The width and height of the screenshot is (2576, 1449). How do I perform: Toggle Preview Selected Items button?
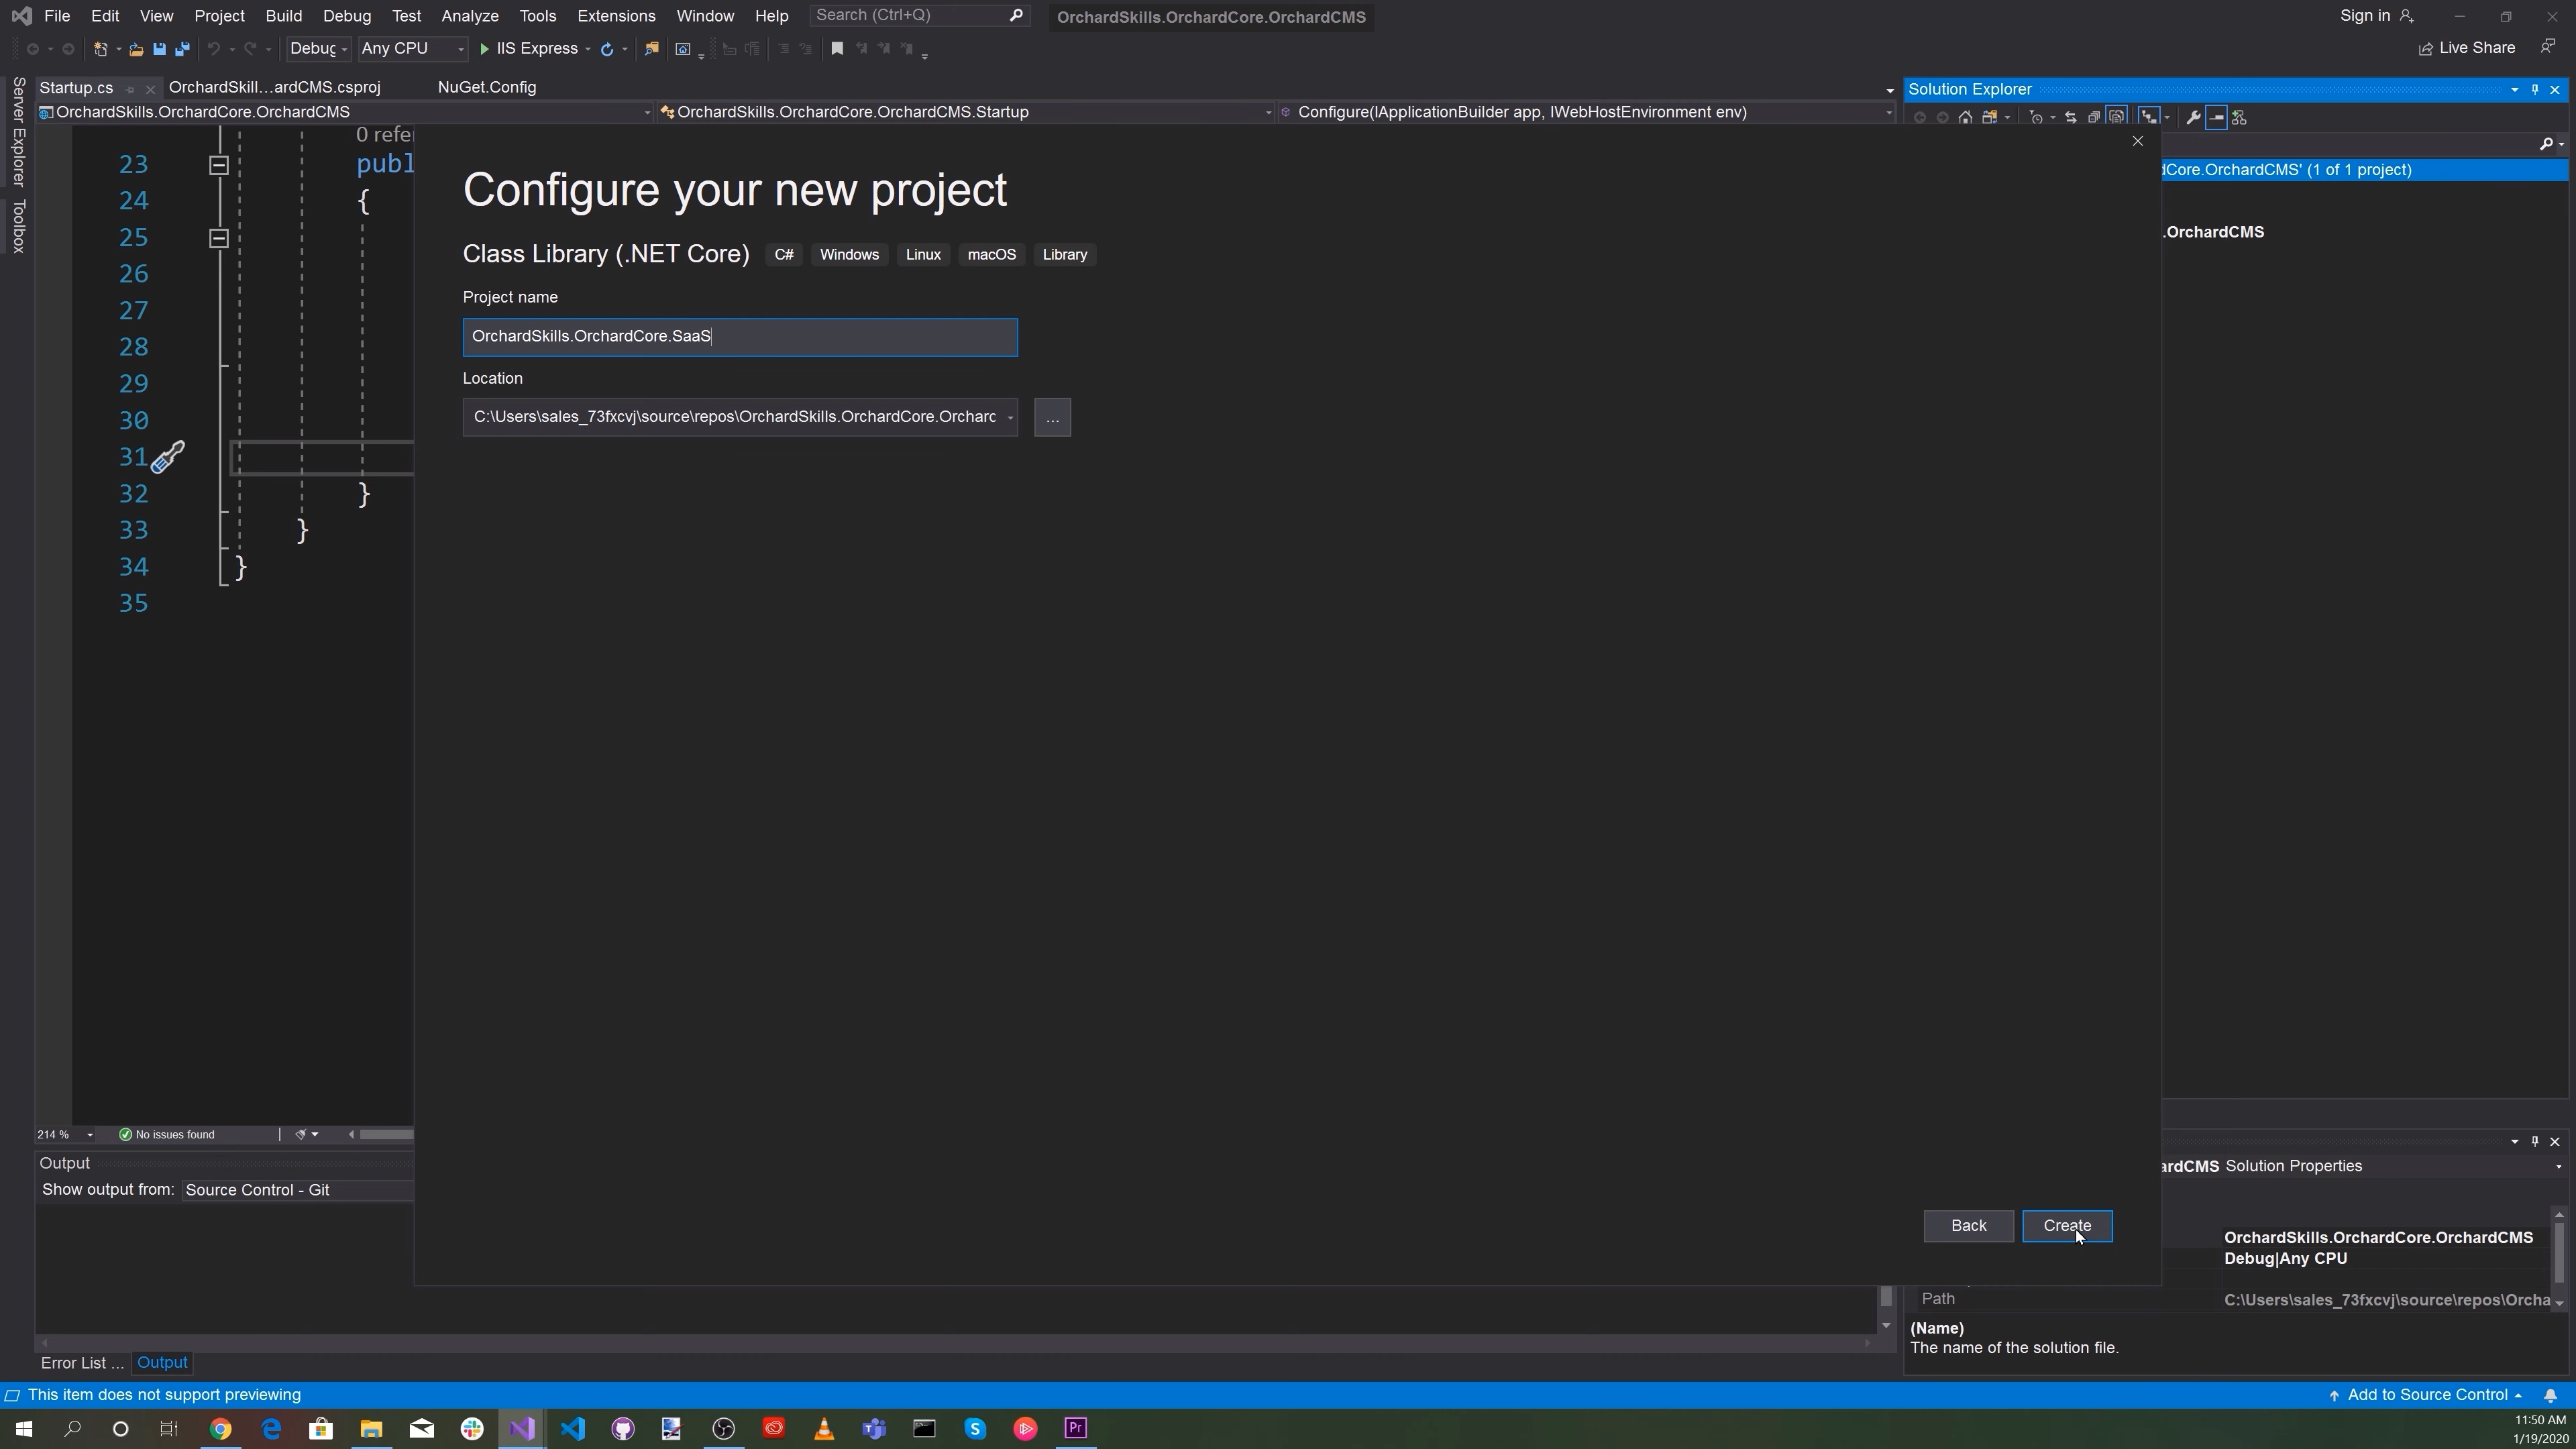click(2216, 117)
